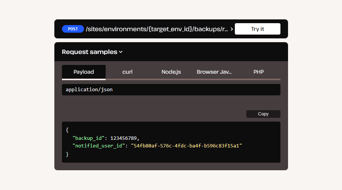Select the Payload tab

(84, 72)
